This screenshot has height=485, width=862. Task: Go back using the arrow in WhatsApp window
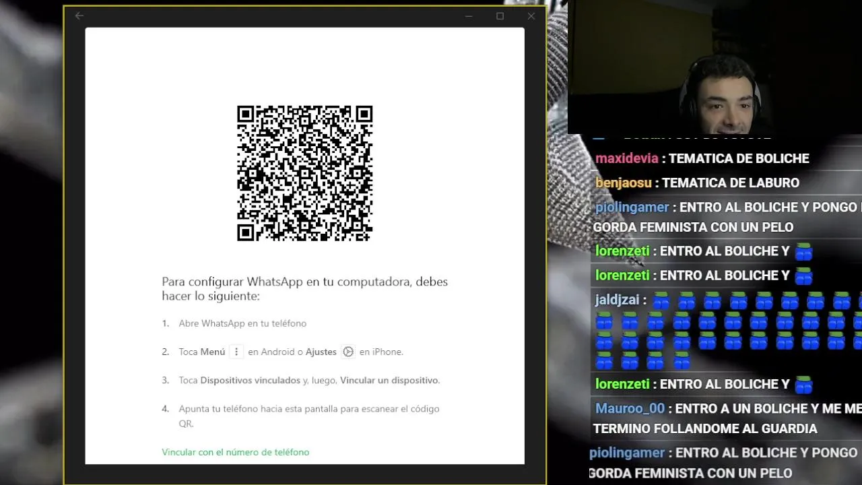click(x=79, y=15)
